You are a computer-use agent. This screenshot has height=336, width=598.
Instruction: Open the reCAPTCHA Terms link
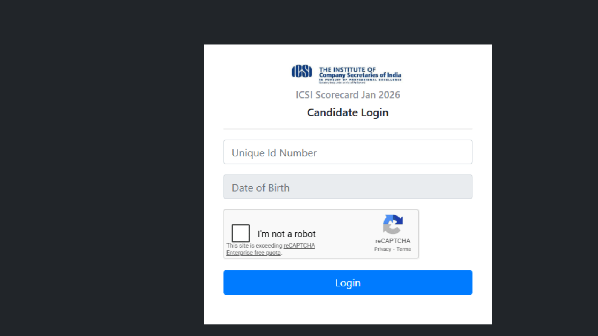point(404,249)
